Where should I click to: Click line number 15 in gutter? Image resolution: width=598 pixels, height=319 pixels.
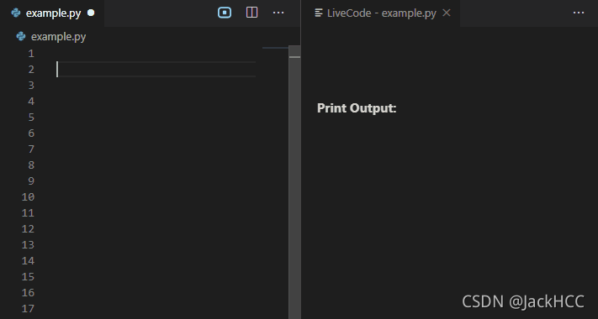(28, 277)
